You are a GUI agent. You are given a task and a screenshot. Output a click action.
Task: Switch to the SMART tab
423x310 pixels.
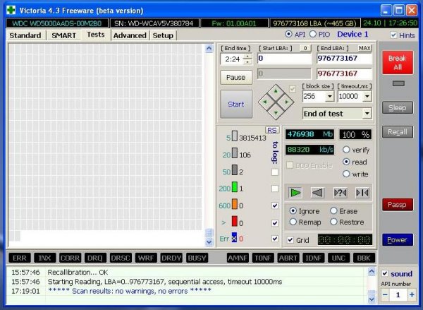63,35
